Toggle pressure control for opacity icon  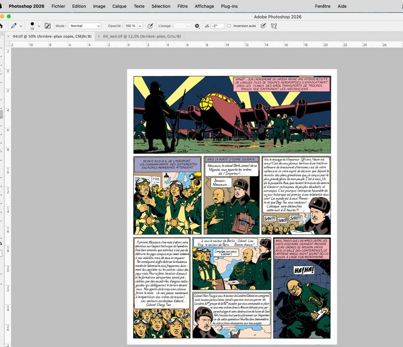150,26
